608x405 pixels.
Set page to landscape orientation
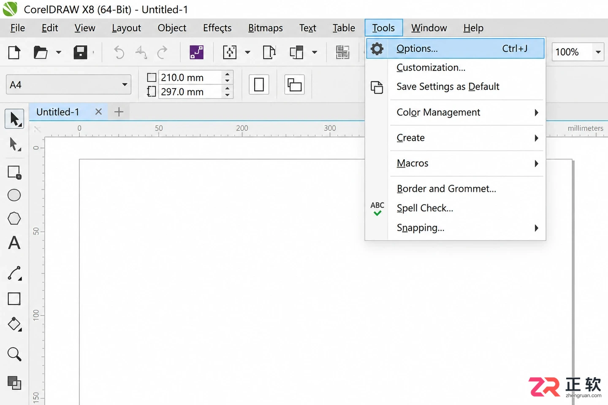coord(295,85)
